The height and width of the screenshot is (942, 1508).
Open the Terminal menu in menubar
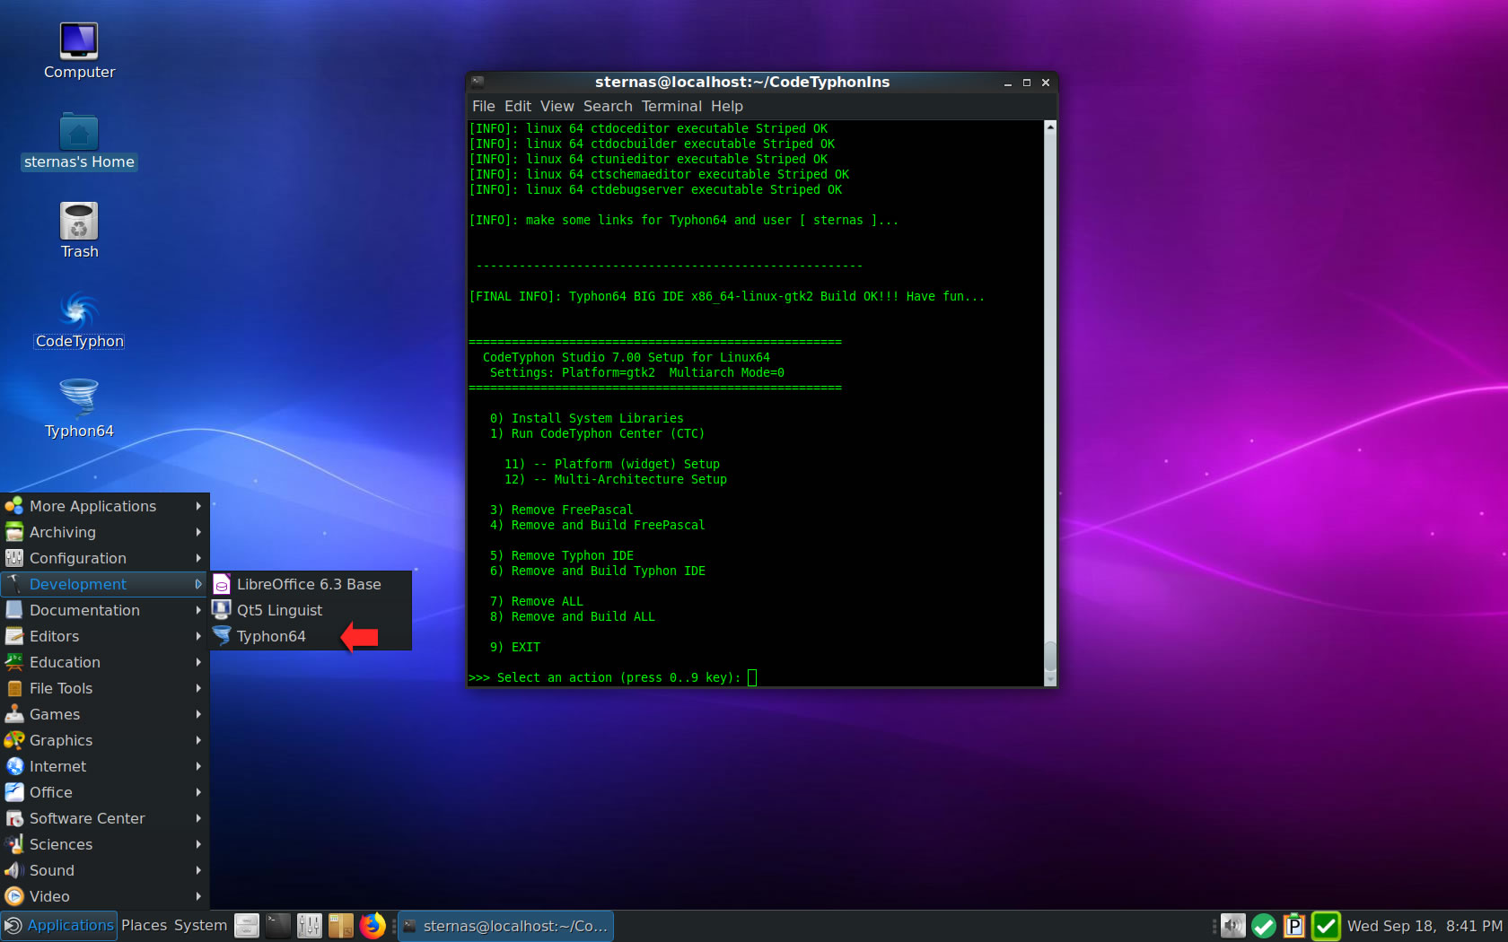pyautogui.click(x=671, y=106)
